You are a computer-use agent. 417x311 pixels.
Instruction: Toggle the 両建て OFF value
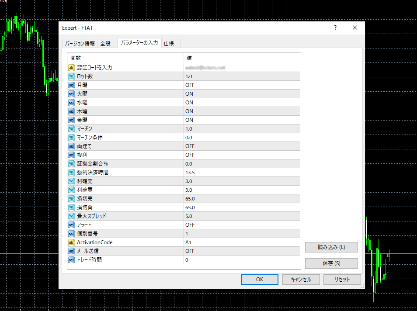pos(190,146)
